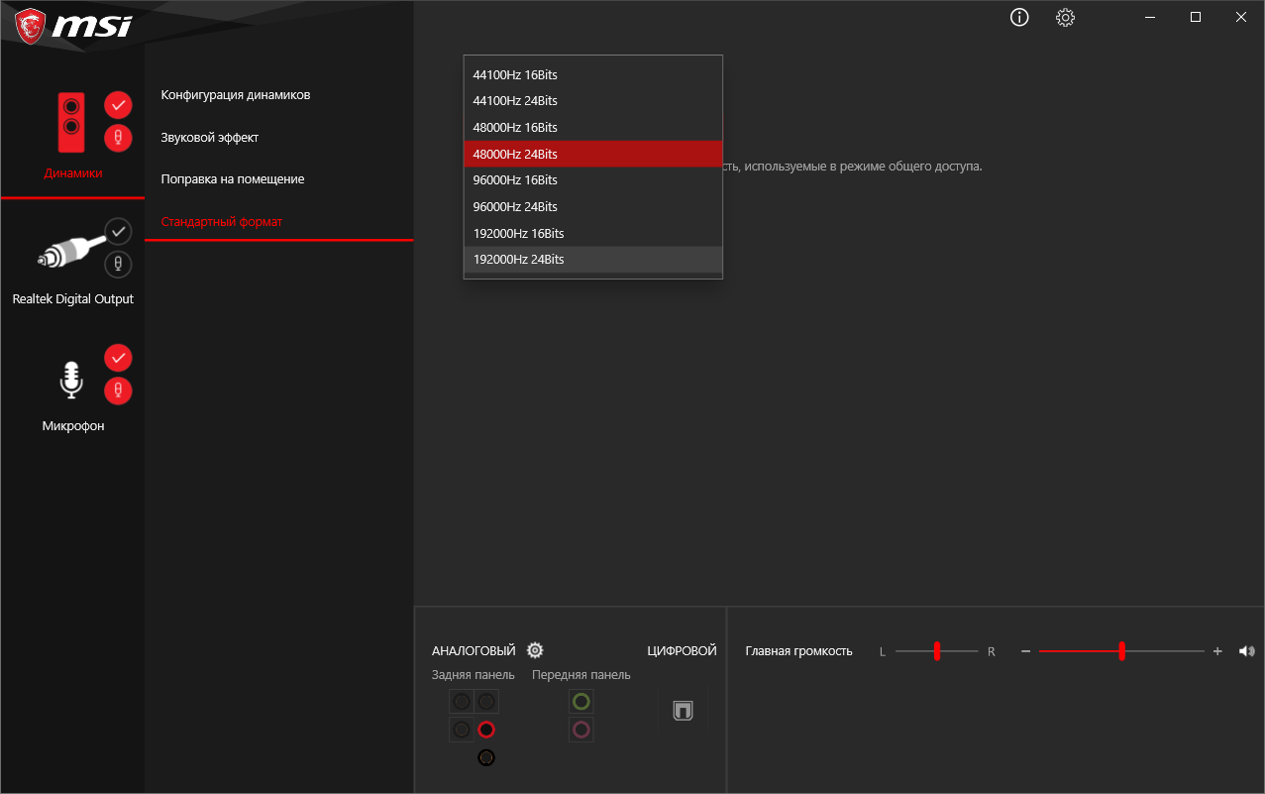Click the Передняя панель label
1265x794 pixels.
[581, 675]
